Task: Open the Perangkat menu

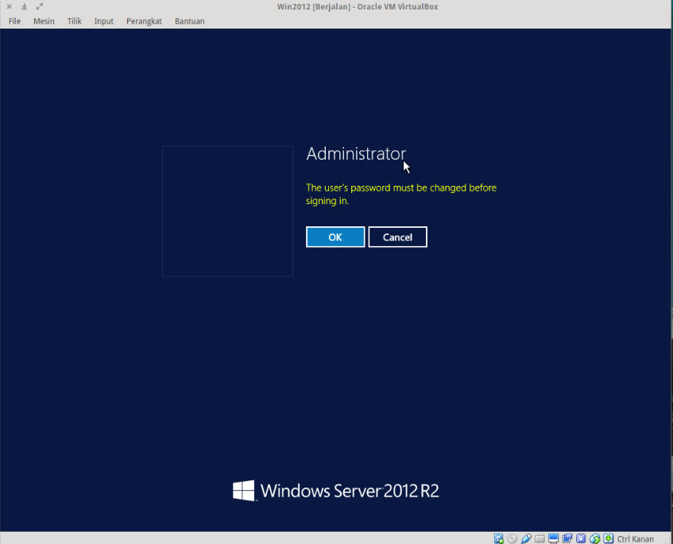Action: tap(144, 21)
